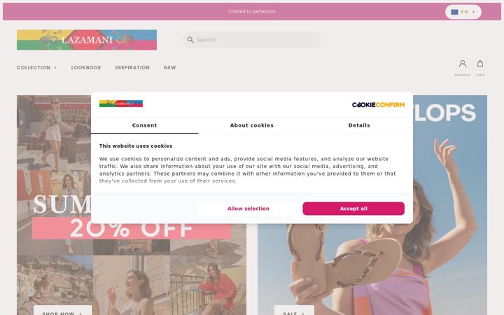Go to the Inspiration menu item

pos(132,67)
